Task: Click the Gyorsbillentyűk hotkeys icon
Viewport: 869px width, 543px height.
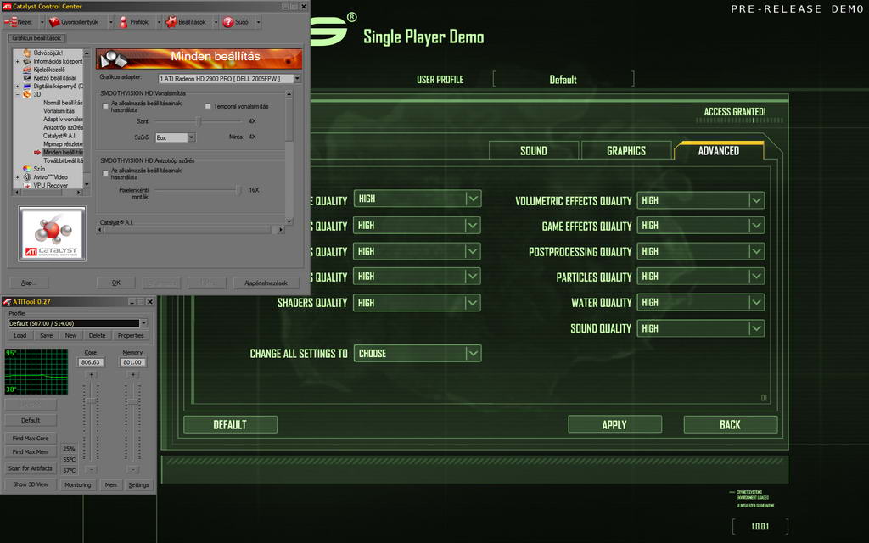Action: 54,22
